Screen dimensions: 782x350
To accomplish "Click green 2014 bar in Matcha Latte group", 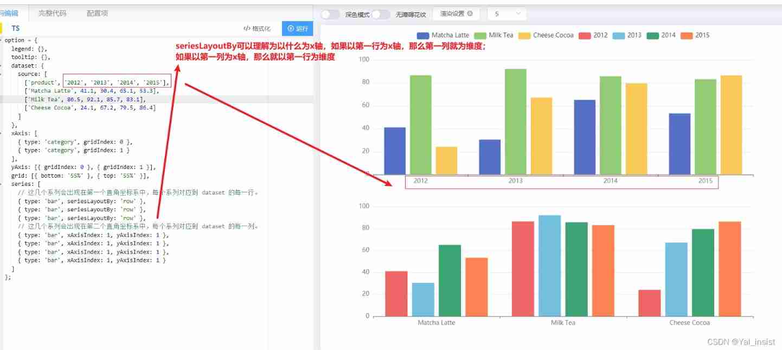I will pyautogui.click(x=450, y=281).
